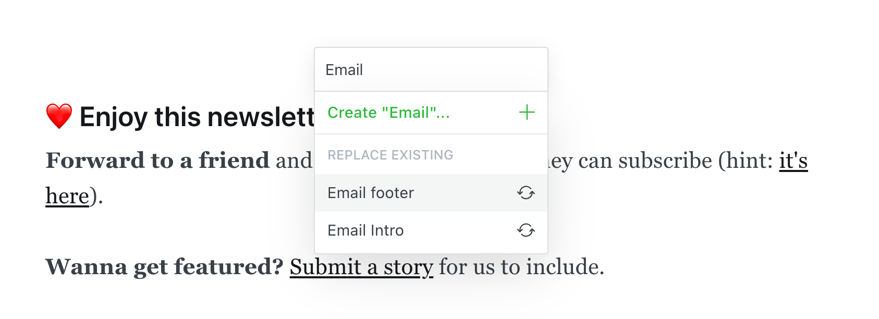Viewport: 879px width, 319px height.
Task: Click the bold "Forward to a friend" text
Action: (157, 161)
